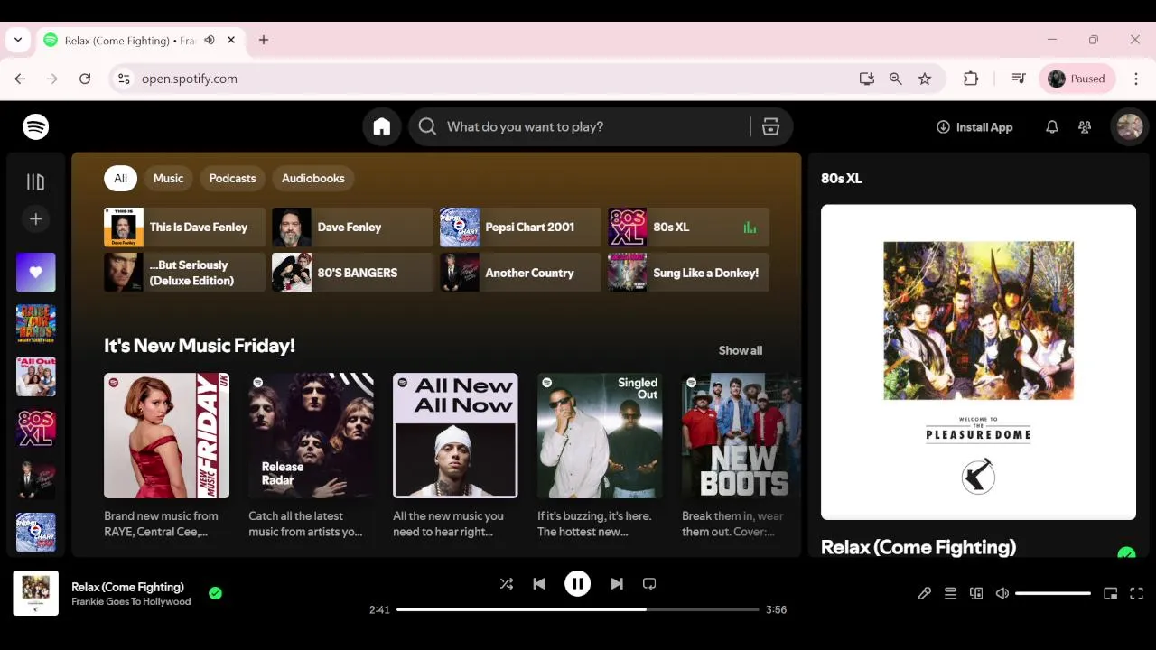The image size is (1156, 650).
Task: Bookmark this page with the star
Action: coord(925,79)
